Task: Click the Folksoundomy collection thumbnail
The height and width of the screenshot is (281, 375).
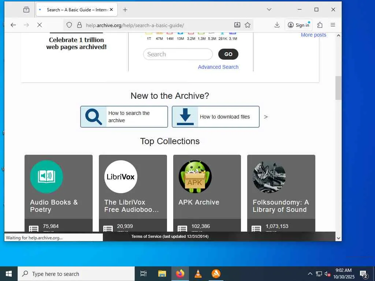Action: pos(269,177)
